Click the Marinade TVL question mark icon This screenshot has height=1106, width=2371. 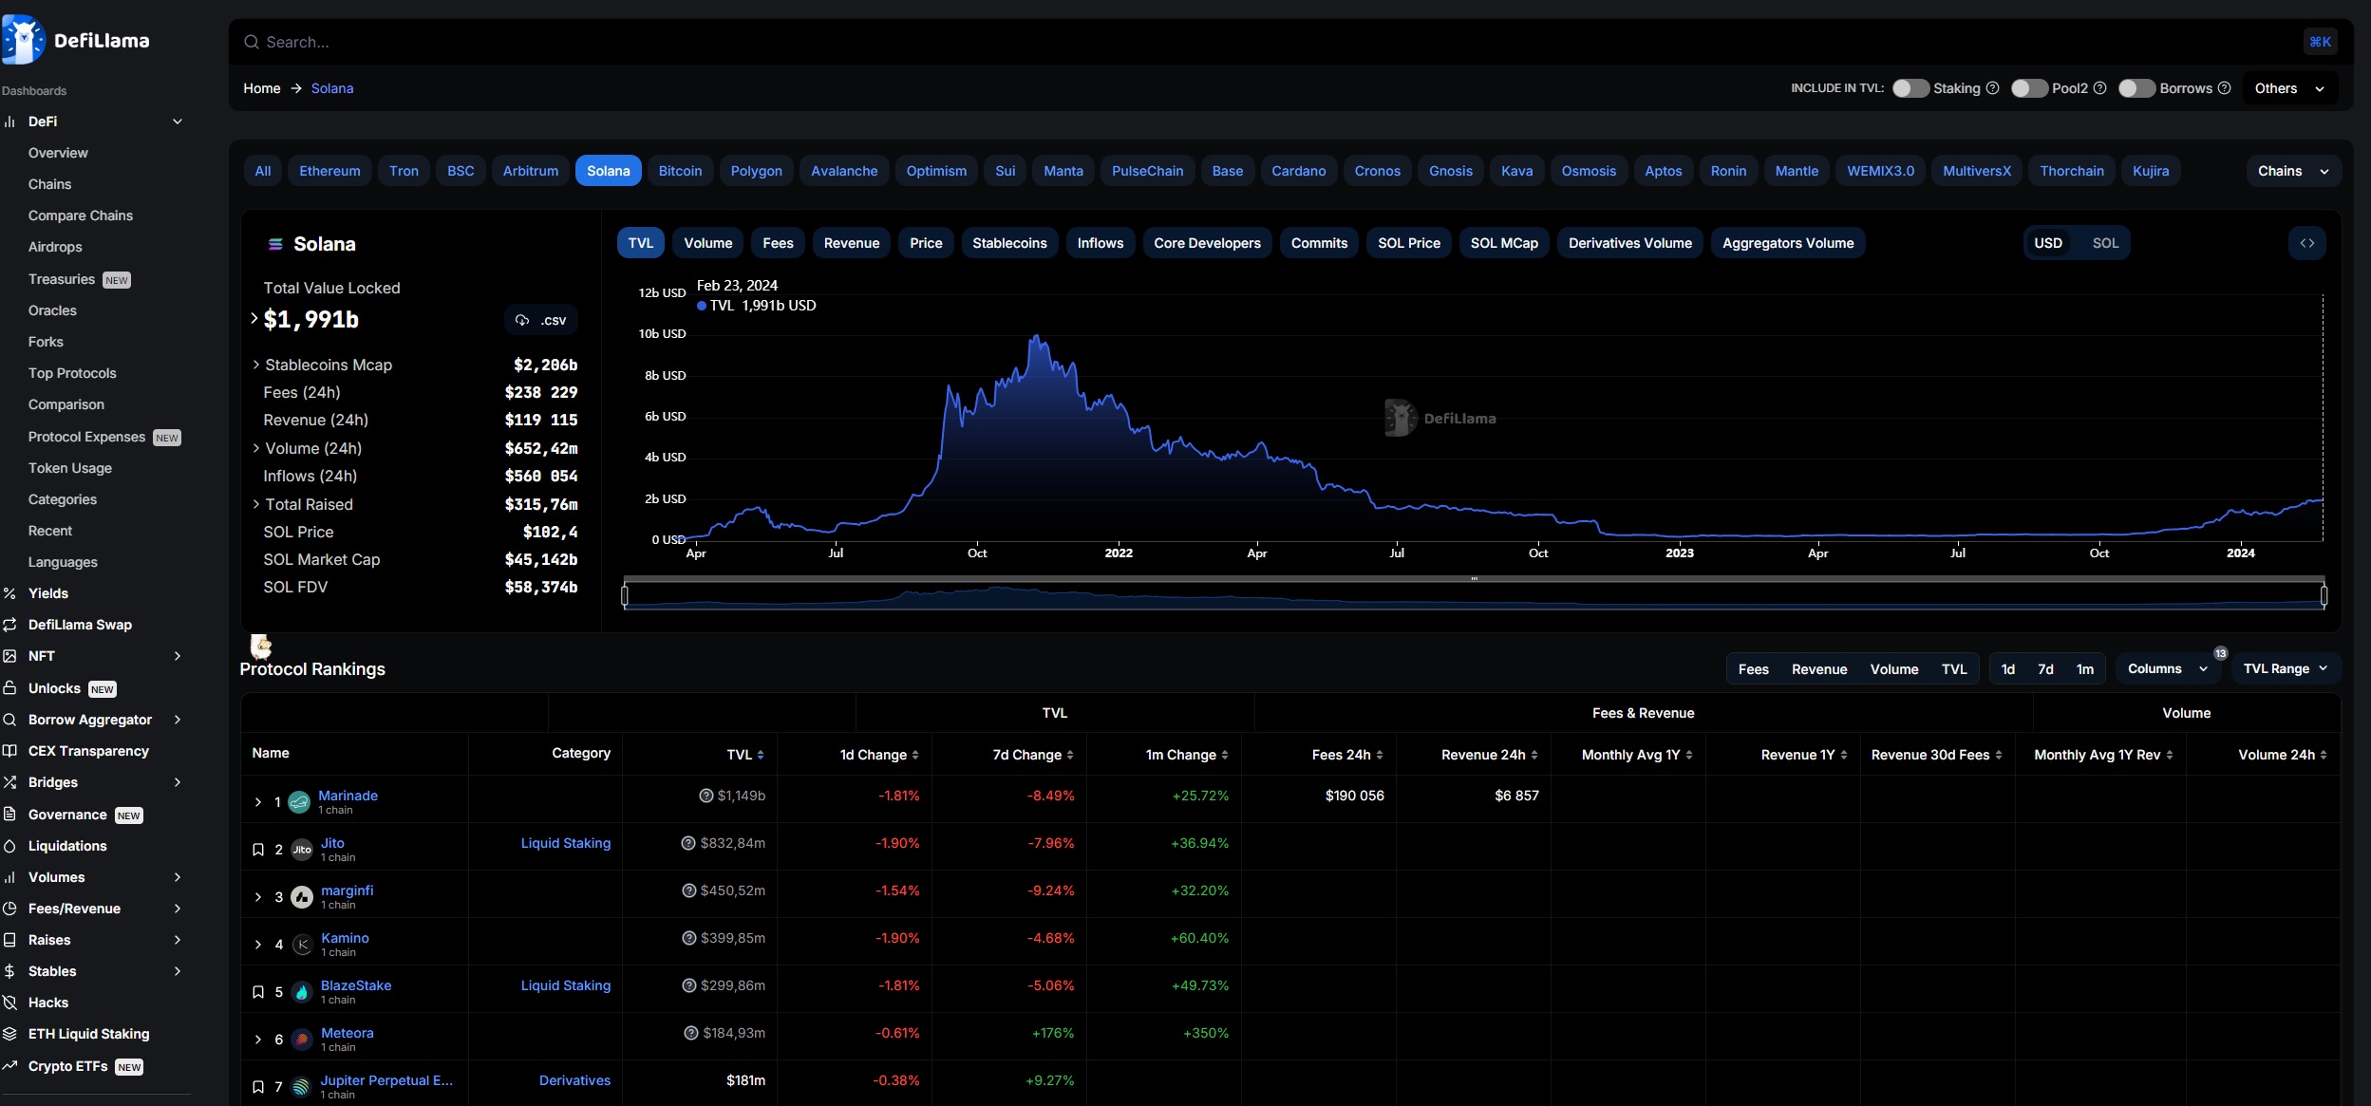point(706,796)
